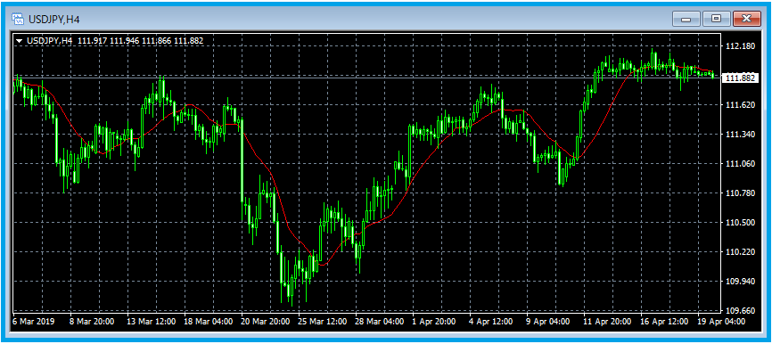Click the 109.940 price scale label
Image resolution: width=772 pixels, height=344 pixels.
(x=740, y=282)
